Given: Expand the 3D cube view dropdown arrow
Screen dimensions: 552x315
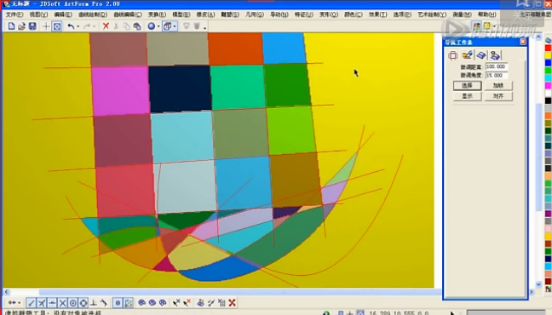Looking at the screenshot, I should click(175, 26).
